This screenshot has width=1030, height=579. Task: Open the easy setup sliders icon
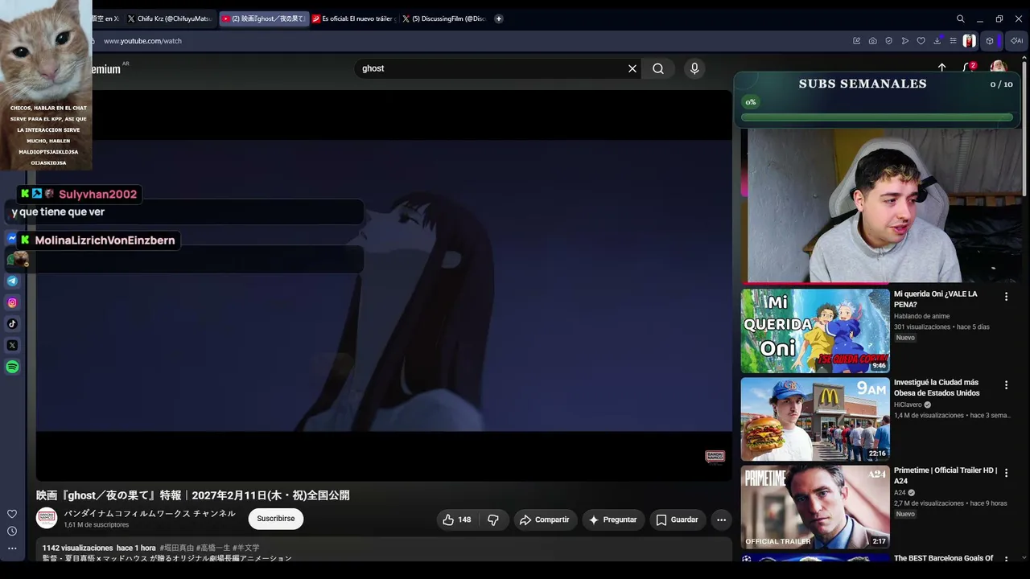click(953, 41)
